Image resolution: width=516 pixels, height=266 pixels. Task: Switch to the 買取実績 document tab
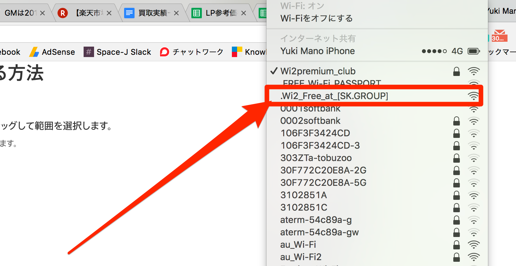154,13
